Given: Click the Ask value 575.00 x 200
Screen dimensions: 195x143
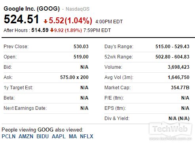Looking at the screenshot, I should coord(74,77).
